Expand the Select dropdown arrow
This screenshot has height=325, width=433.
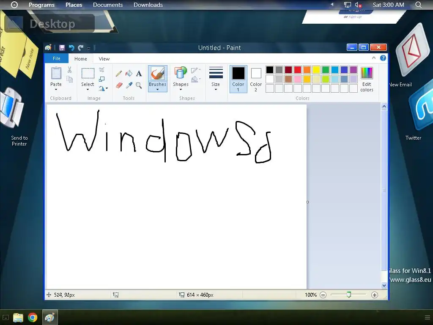(x=88, y=90)
